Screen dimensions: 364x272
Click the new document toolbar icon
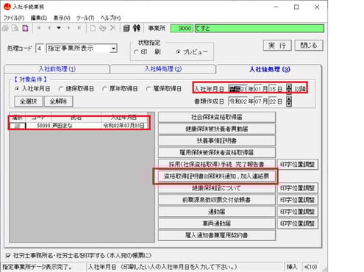point(93,28)
